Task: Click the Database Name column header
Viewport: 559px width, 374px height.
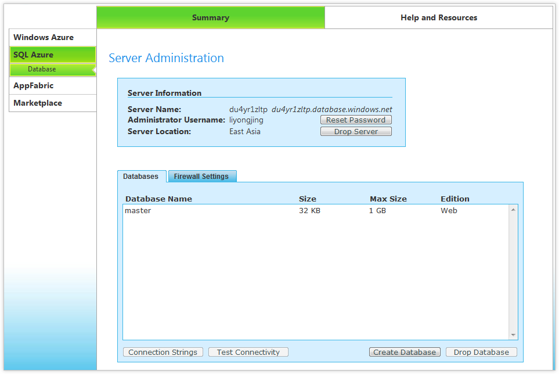Action: click(158, 199)
